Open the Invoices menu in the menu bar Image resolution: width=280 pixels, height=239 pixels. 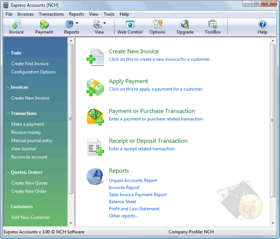coord(25,14)
